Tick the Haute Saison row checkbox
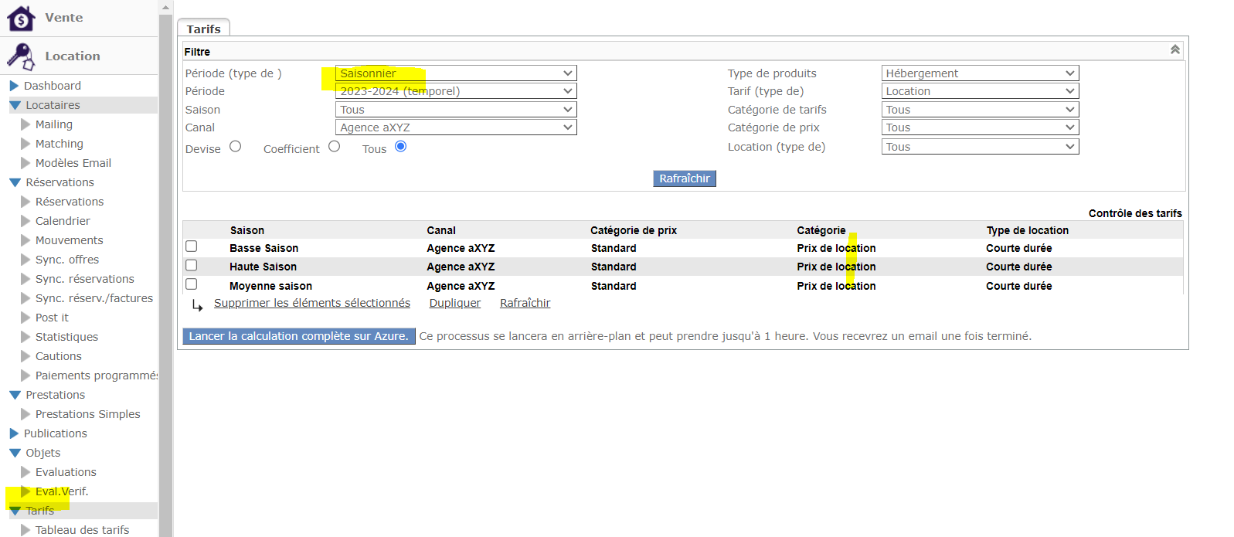The height and width of the screenshot is (537, 1234). [192, 265]
